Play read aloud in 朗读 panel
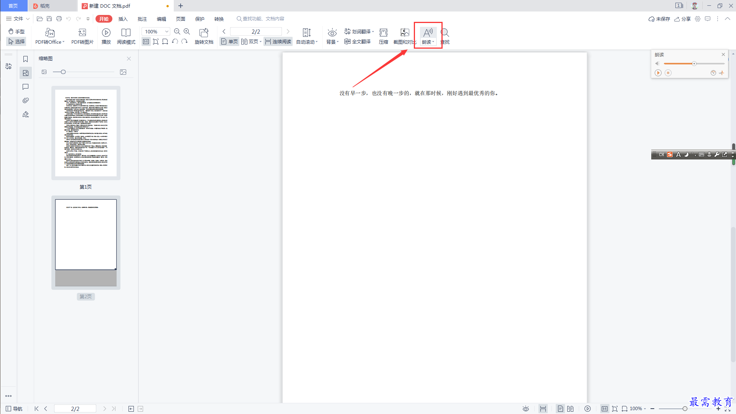Screen dimensions: 736x414 pos(658,73)
